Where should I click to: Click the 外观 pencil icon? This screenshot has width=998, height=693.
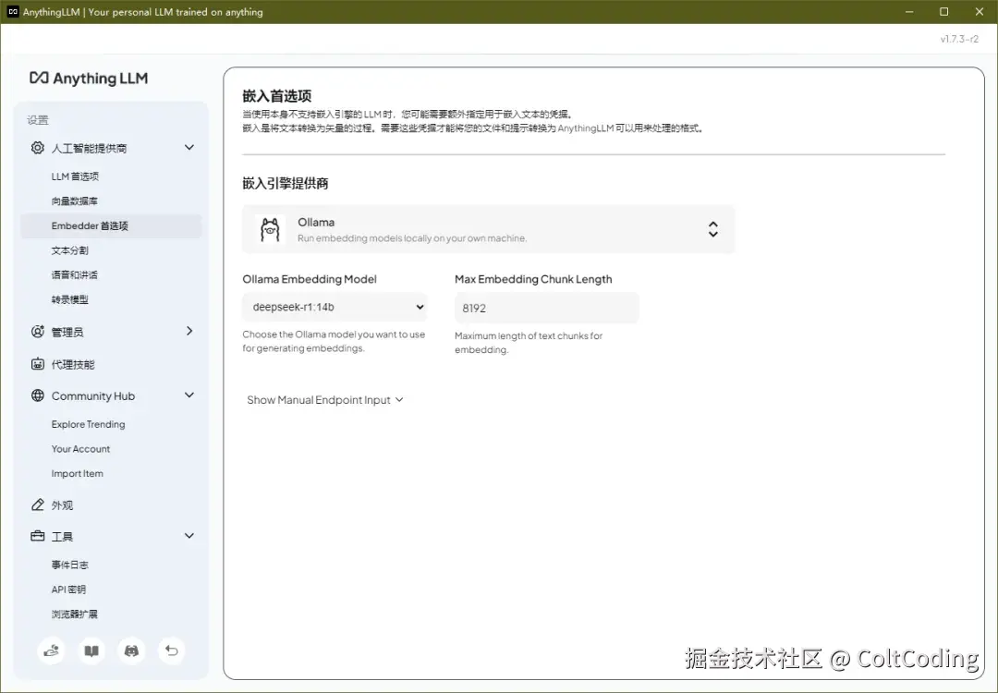tap(37, 505)
